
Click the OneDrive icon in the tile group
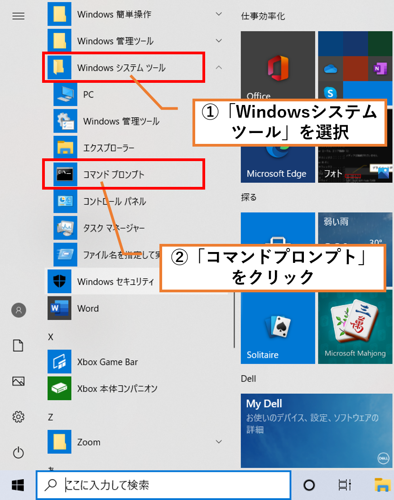tap(330, 69)
